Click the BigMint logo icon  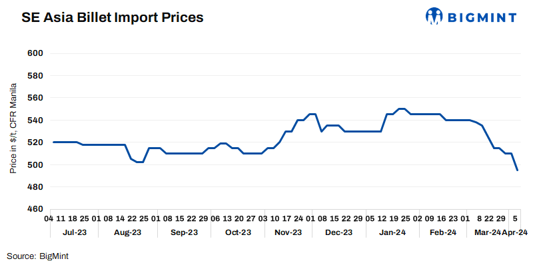coord(435,16)
